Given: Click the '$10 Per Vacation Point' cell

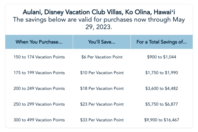Looking at the screenshot, I should pos(102,73).
